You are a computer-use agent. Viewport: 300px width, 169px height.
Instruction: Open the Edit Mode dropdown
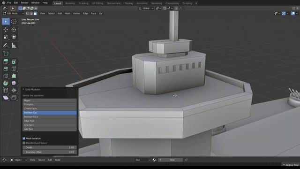14,14
